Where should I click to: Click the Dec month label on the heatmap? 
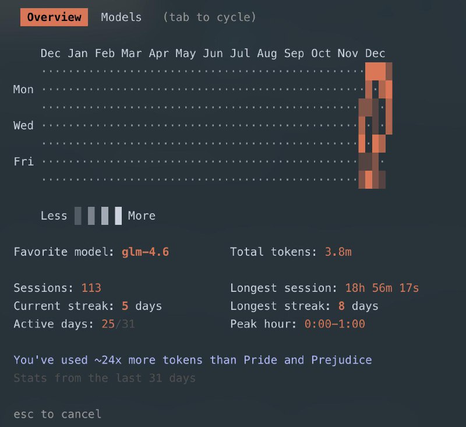(x=375, y=53)
